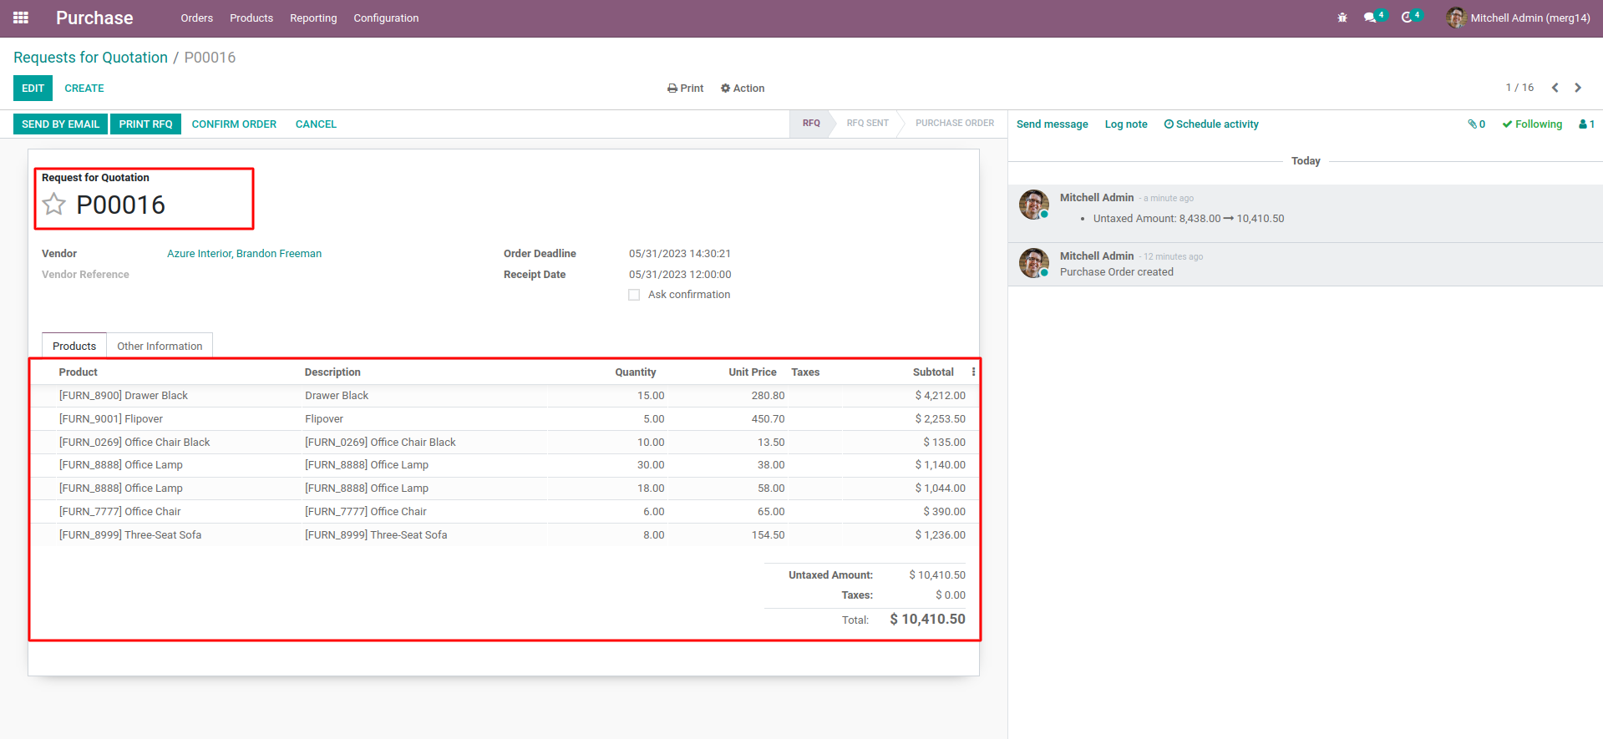
Task: Click the Confirm Order button
Action: tap(234, 124)
